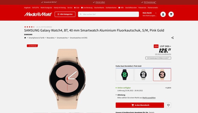
Task: Go to home via breadcrumb house icon
Action: (x=25, y=38)
